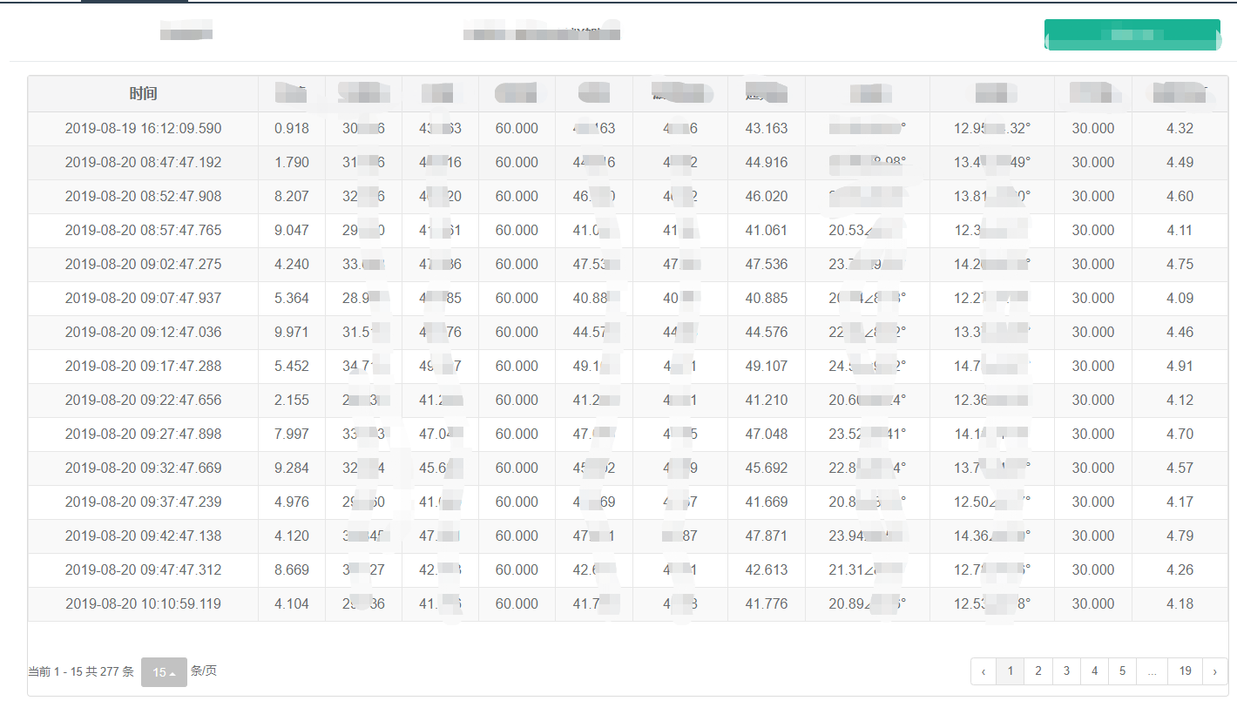Go to the previous page using the ‹ arrow
The width and height of the screenshot is (1237, 721).
click(x=984, y=671)
